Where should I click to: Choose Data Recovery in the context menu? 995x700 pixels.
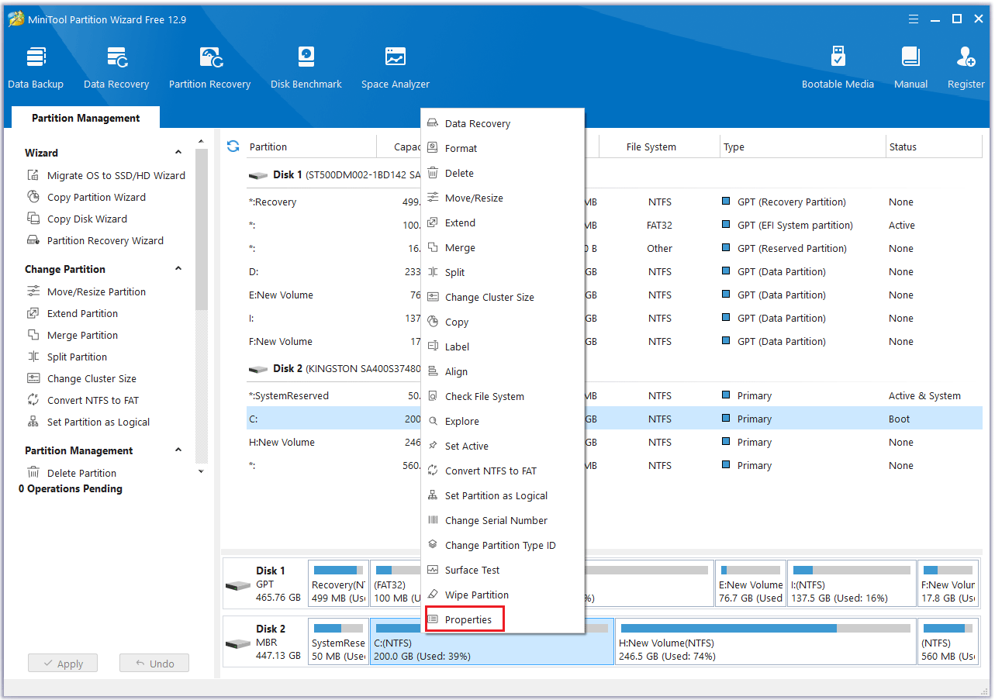coord(502,123)
